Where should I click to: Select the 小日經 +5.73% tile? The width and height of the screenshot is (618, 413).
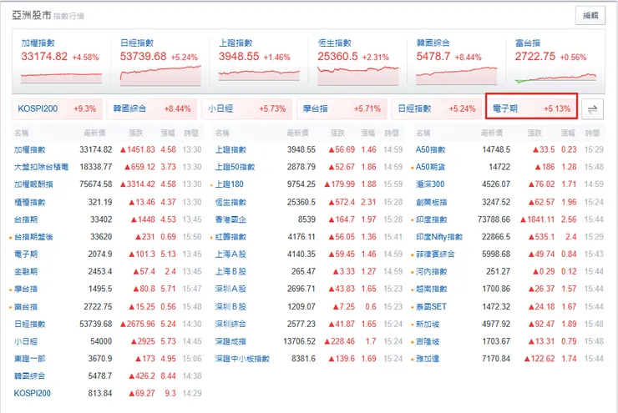(x=246, y=108)
